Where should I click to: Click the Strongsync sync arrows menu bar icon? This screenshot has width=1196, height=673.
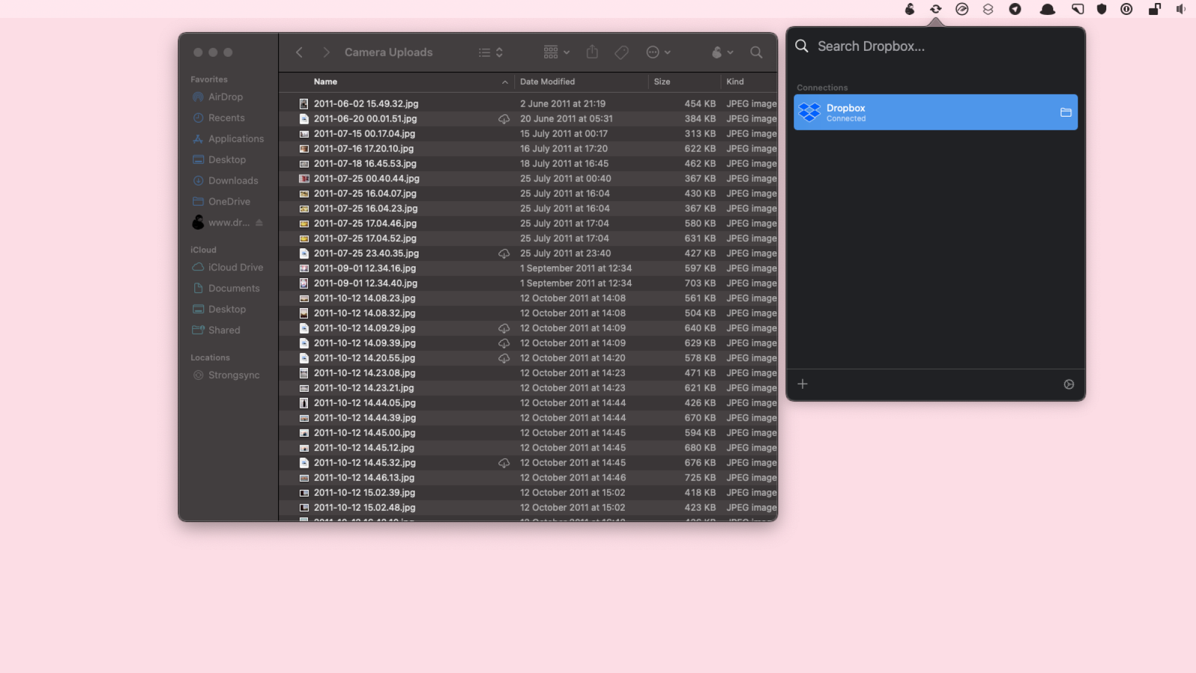935,9
